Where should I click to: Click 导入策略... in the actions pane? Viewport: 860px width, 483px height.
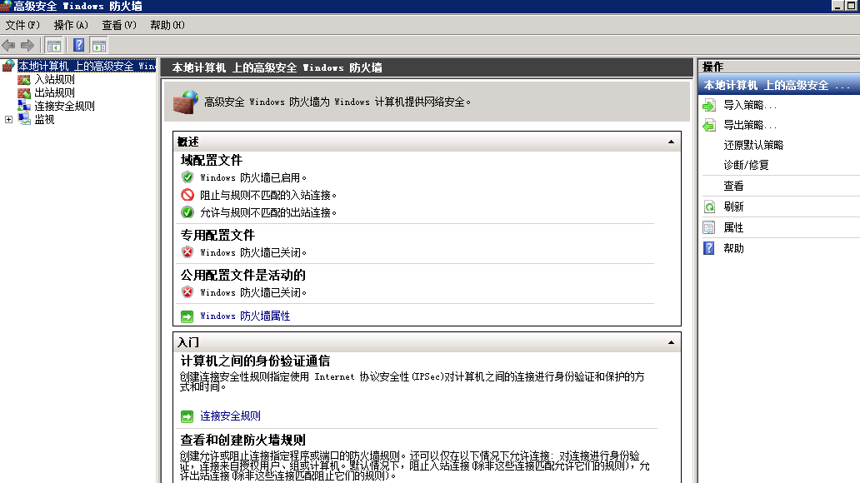coord(750,105)
